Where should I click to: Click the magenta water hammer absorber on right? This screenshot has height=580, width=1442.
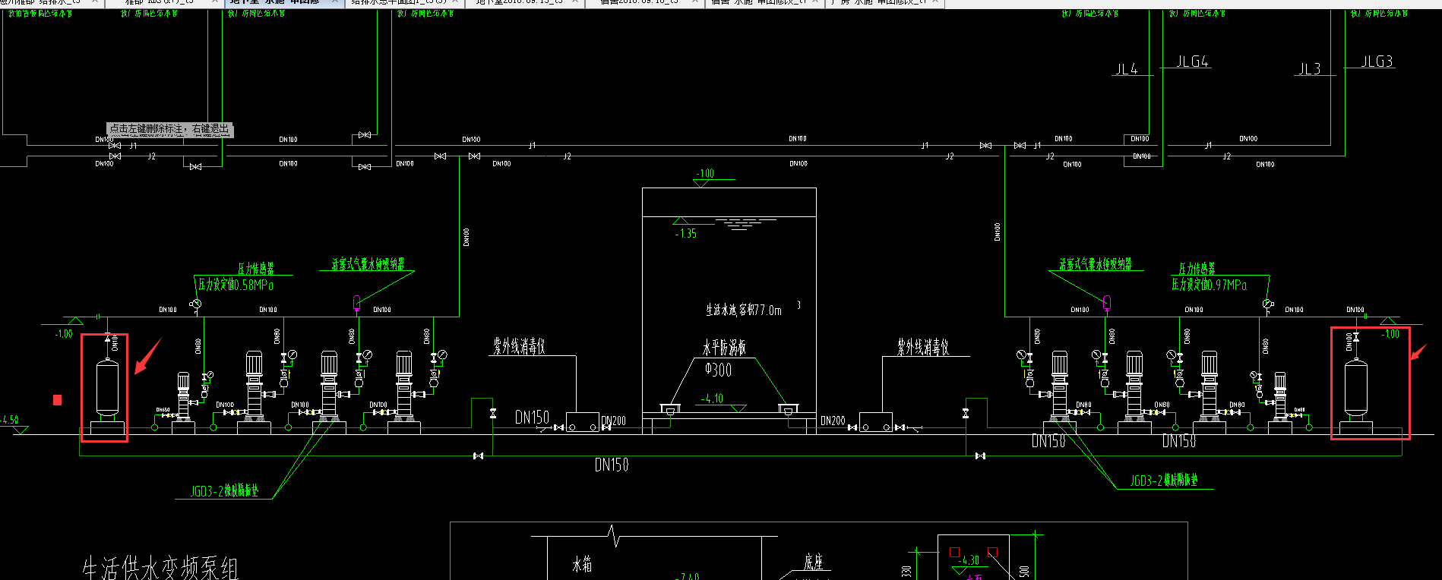(x=1107, y=303)
